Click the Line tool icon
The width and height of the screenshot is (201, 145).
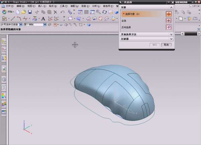click(13, 19)
